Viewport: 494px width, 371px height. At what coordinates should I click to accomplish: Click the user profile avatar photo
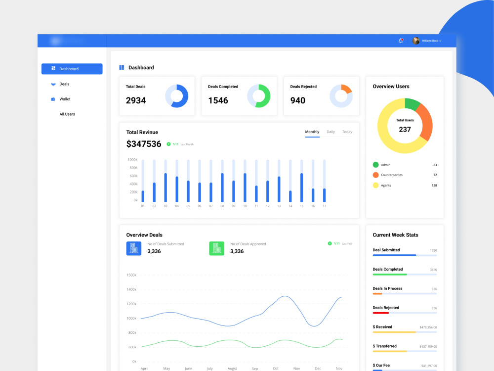[x=416, y=41]
